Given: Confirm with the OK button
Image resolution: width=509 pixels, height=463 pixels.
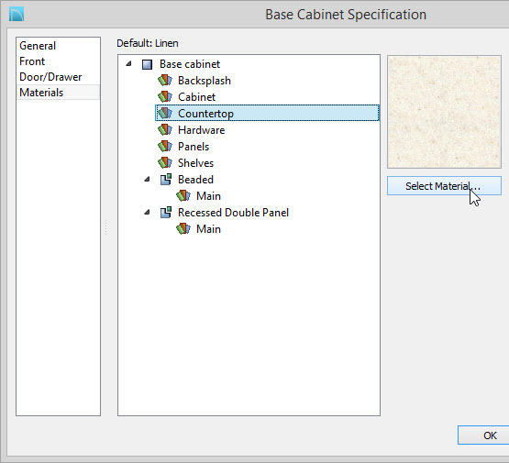Looking at the screenshot, I should tap(483, 435).
